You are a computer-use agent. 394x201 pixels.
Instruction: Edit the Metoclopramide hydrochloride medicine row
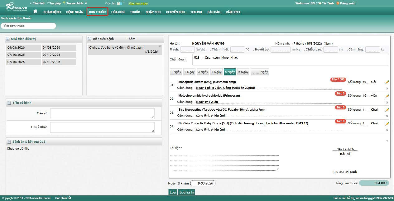pos(387,96)
